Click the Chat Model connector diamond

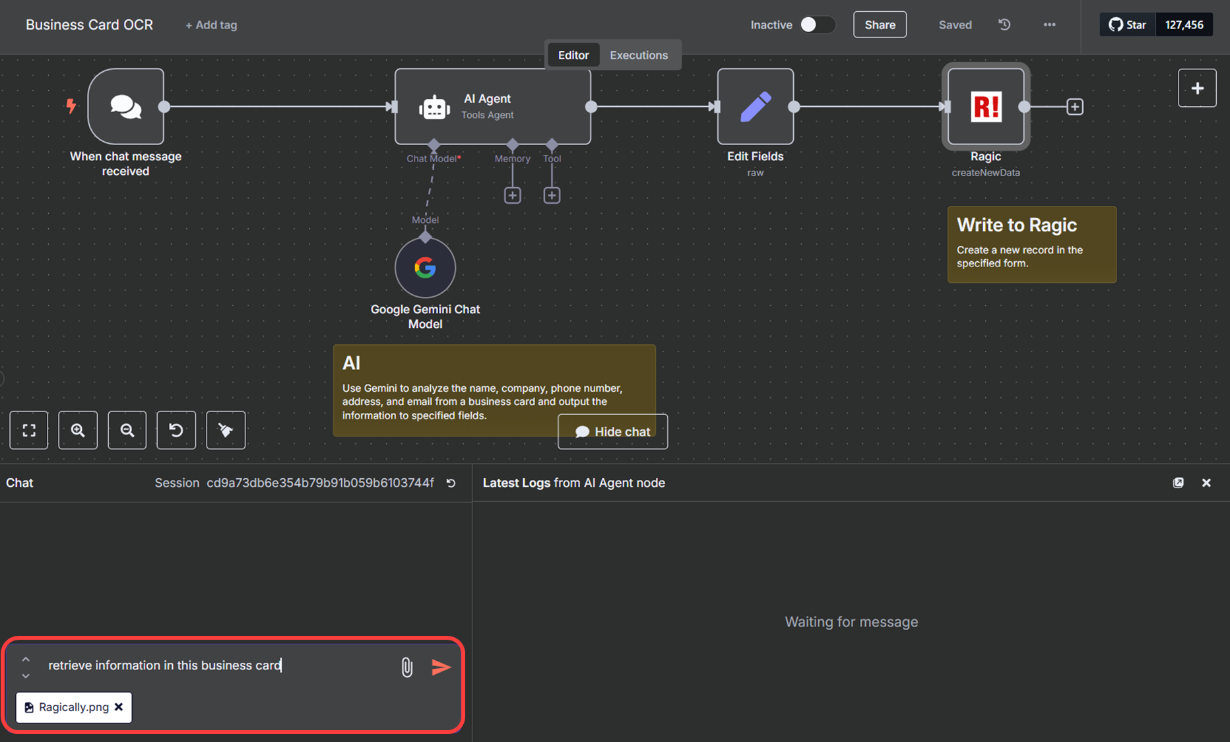[434, 144]
